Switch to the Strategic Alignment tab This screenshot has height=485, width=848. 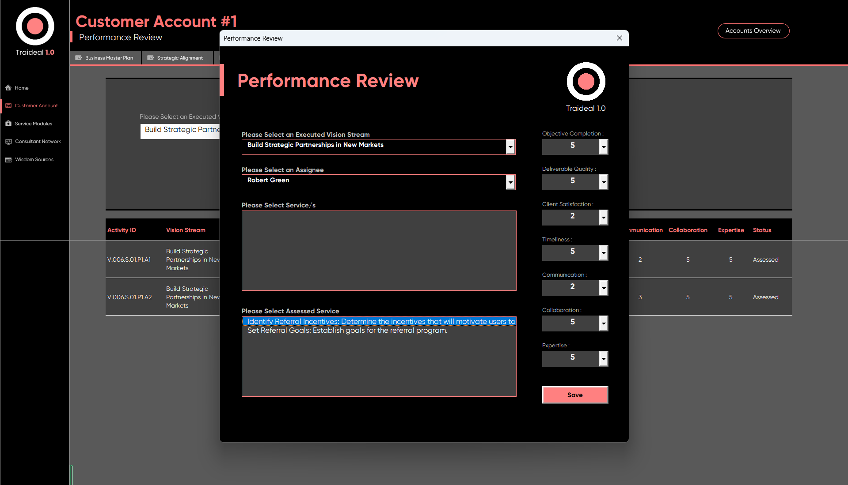coord(179,58)
